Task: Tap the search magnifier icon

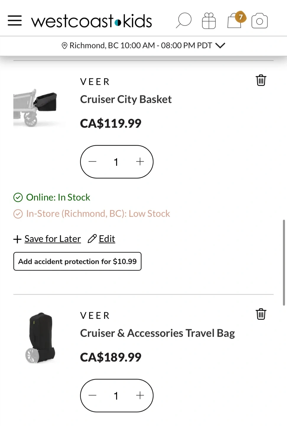Action: click(x=184, y=20)
